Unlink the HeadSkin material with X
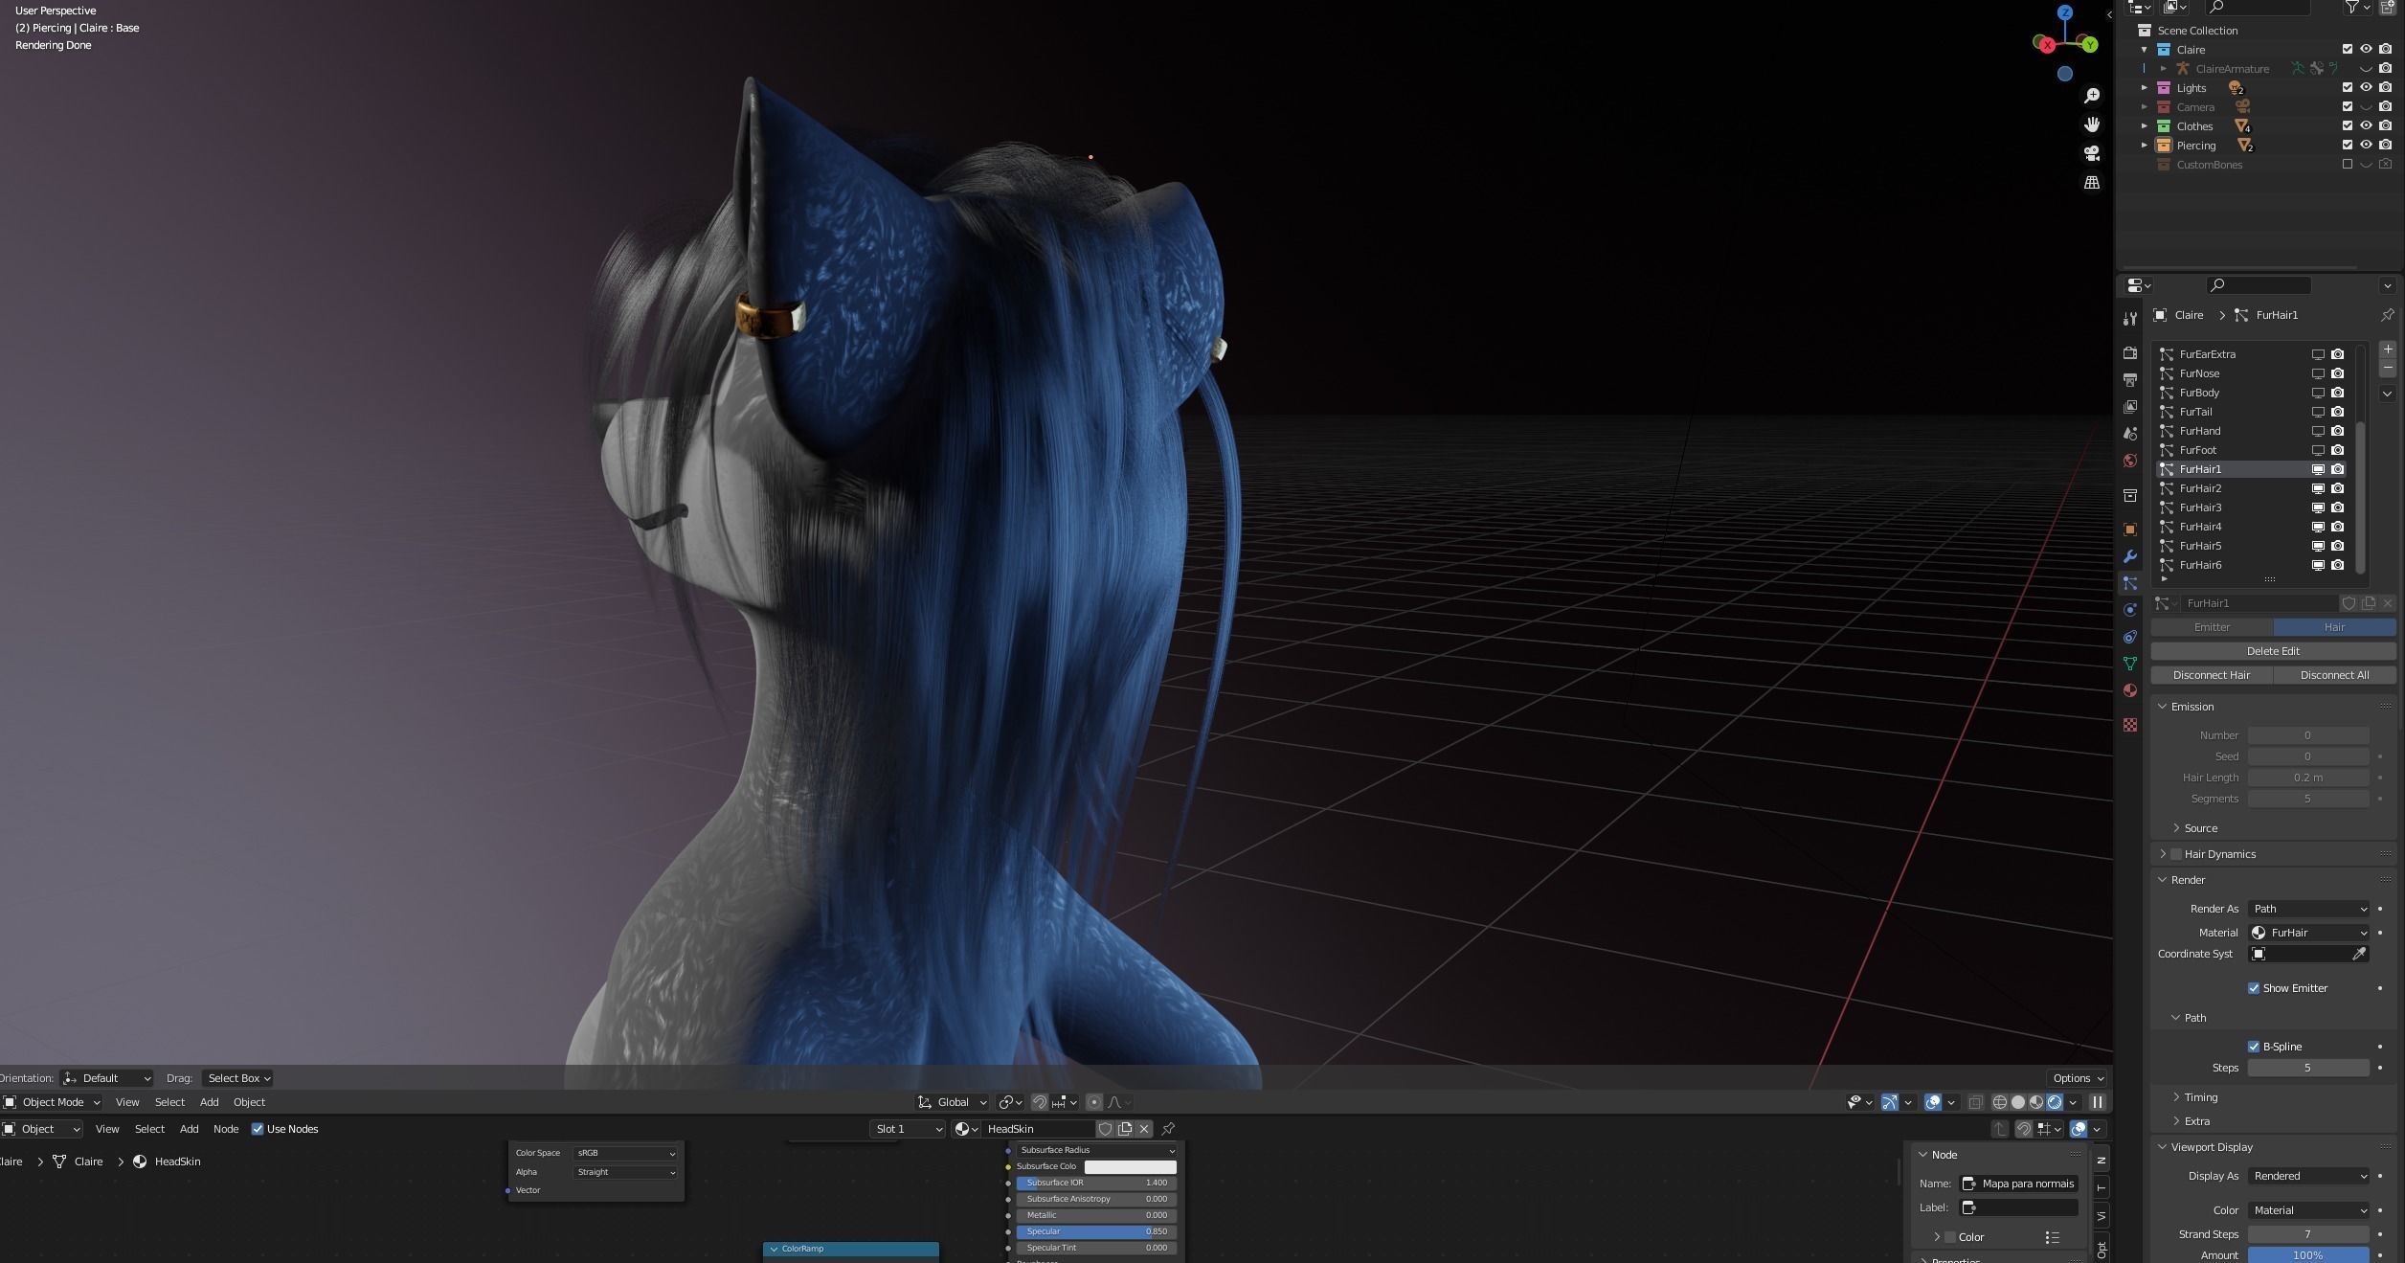The height and width of the screenshot is (1263, 2405). 1143,1129
